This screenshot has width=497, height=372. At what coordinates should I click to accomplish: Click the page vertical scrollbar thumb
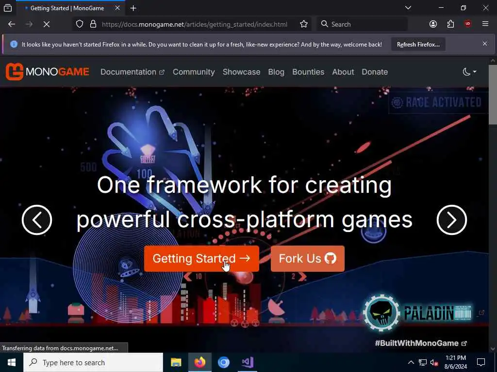[x=493, y=94]
